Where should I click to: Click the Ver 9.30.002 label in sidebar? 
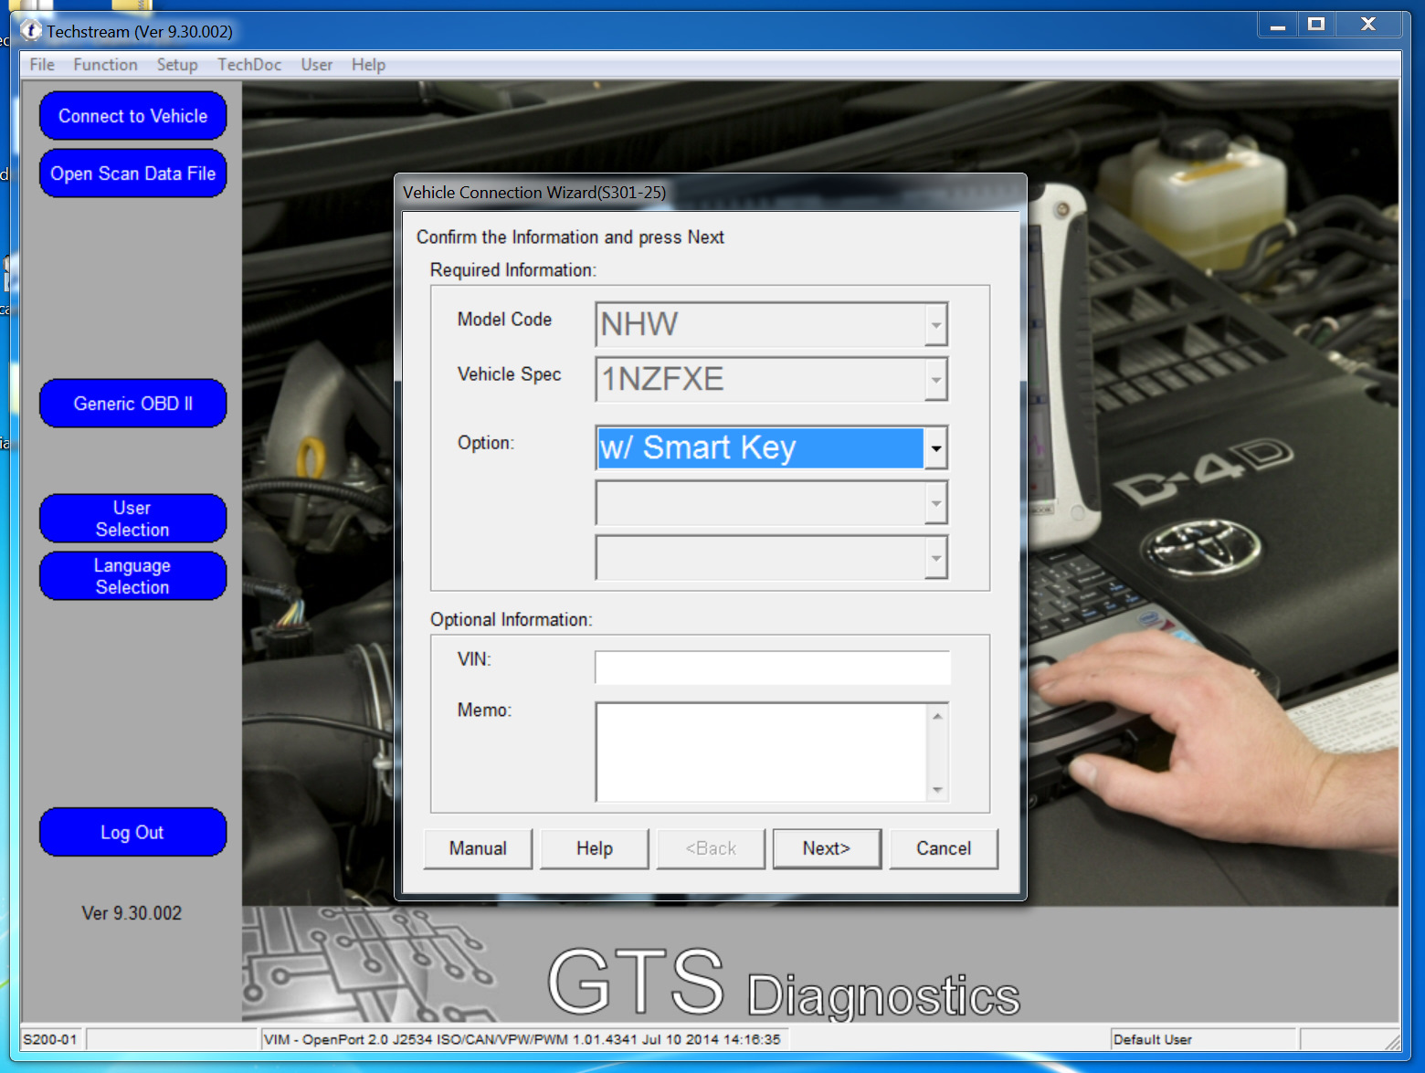click(x=132, y=913)
